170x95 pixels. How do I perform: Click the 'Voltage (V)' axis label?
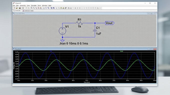(14, 66)
